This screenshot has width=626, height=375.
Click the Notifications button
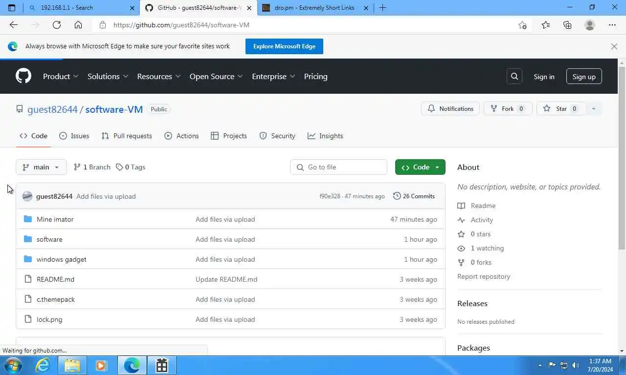450,109
